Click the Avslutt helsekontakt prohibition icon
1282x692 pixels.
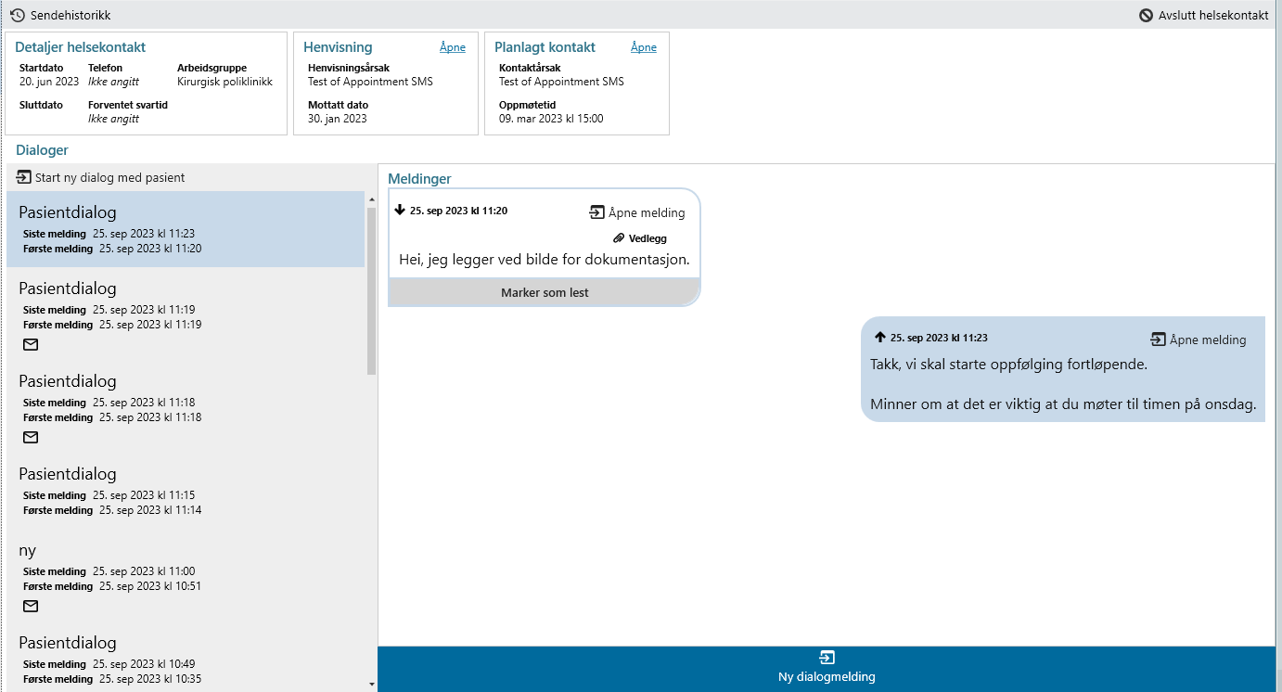[x=1147, y=16]
